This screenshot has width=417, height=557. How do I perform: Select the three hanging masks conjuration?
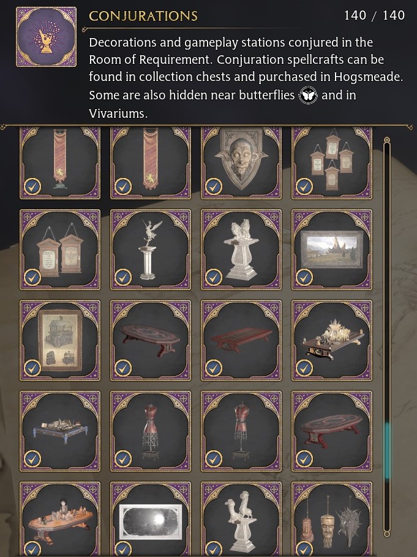tap(332, 519)
